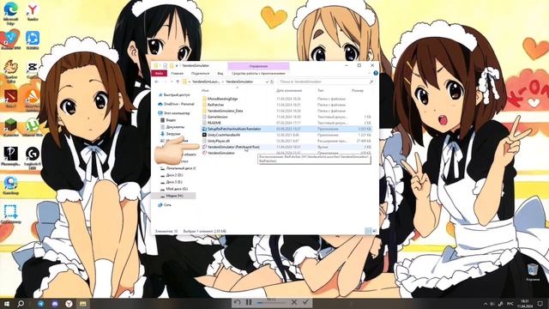Open the uTorrent Web desktop shortcut
Image resolution: width=549 pixels, height=309 pixels.
[x=33, y=127]
